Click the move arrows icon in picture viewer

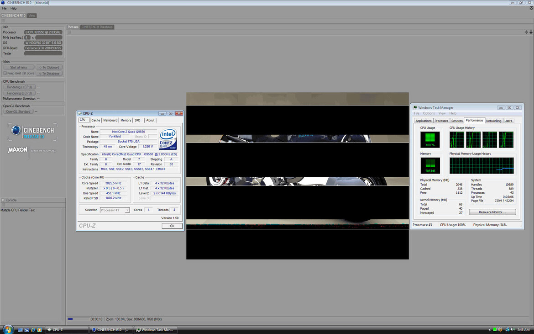[x=526, y=32]
